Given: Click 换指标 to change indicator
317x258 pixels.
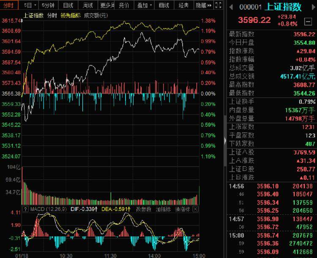Looking at the screenshot, I should point(183,209).
